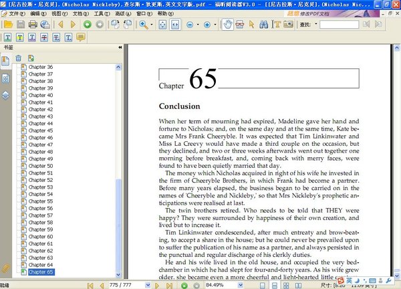Image resolution: width=401 pixels, height=289 pixels.
Task: Select the Hand tool
Action: tap(229, 25)
